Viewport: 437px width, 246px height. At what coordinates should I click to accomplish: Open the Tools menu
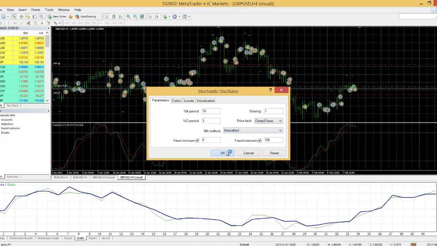[49, 10]
